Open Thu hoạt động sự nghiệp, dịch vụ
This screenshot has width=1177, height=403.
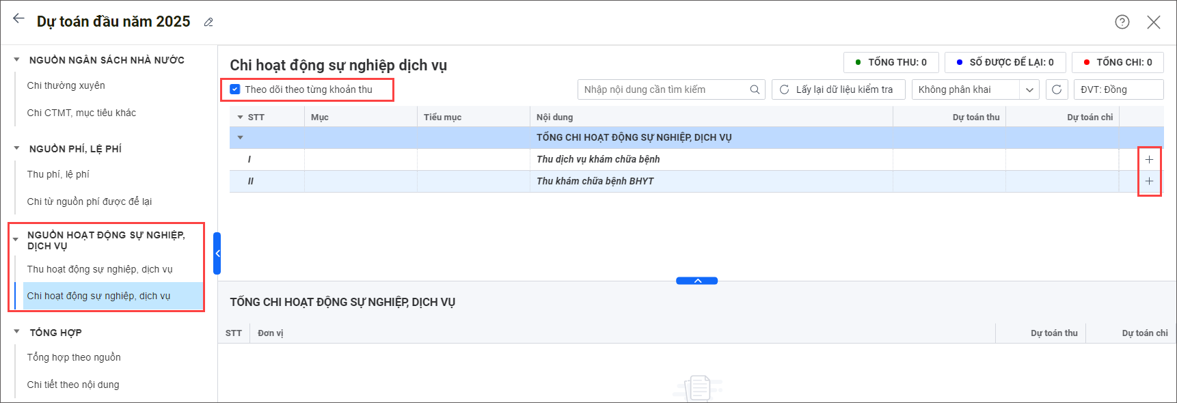coord(100,269)
